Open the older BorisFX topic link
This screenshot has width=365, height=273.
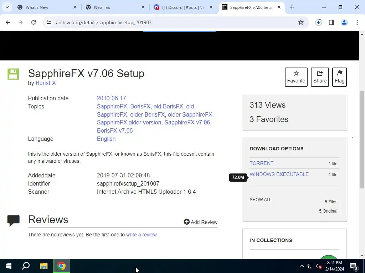pos(147,114)
